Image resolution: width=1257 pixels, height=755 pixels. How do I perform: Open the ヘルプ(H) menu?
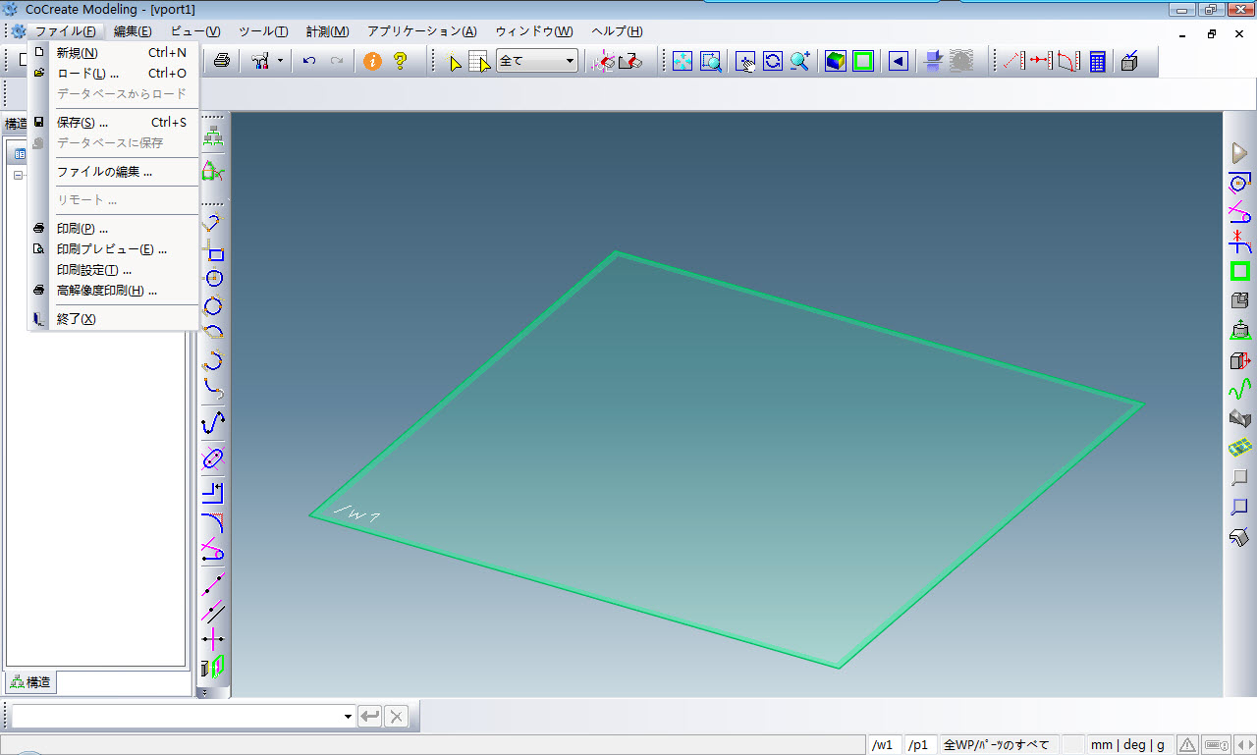[x=617, y=31]
